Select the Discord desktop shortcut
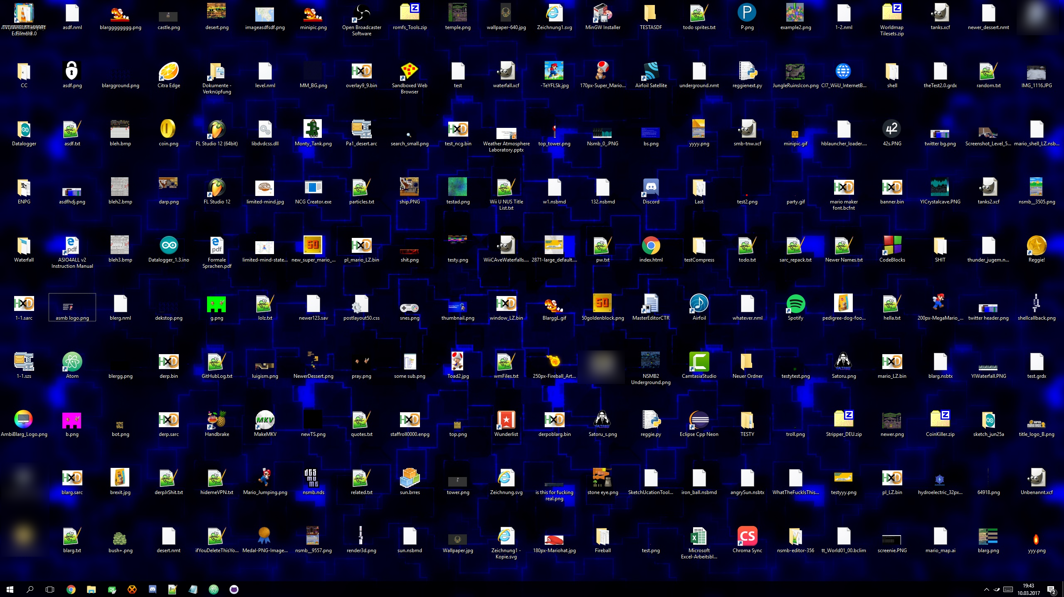 (x=651, y=188)
